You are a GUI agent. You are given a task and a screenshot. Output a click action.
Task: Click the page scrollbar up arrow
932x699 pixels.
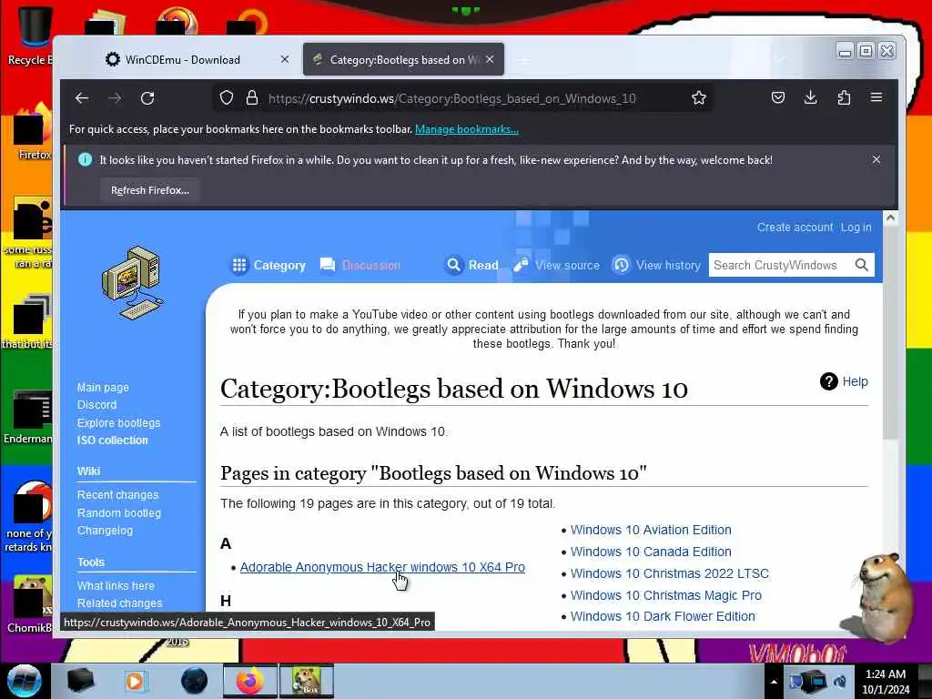[890, 218]
